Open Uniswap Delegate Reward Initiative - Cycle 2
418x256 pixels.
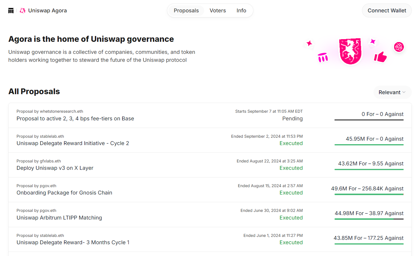pos(73,143)
